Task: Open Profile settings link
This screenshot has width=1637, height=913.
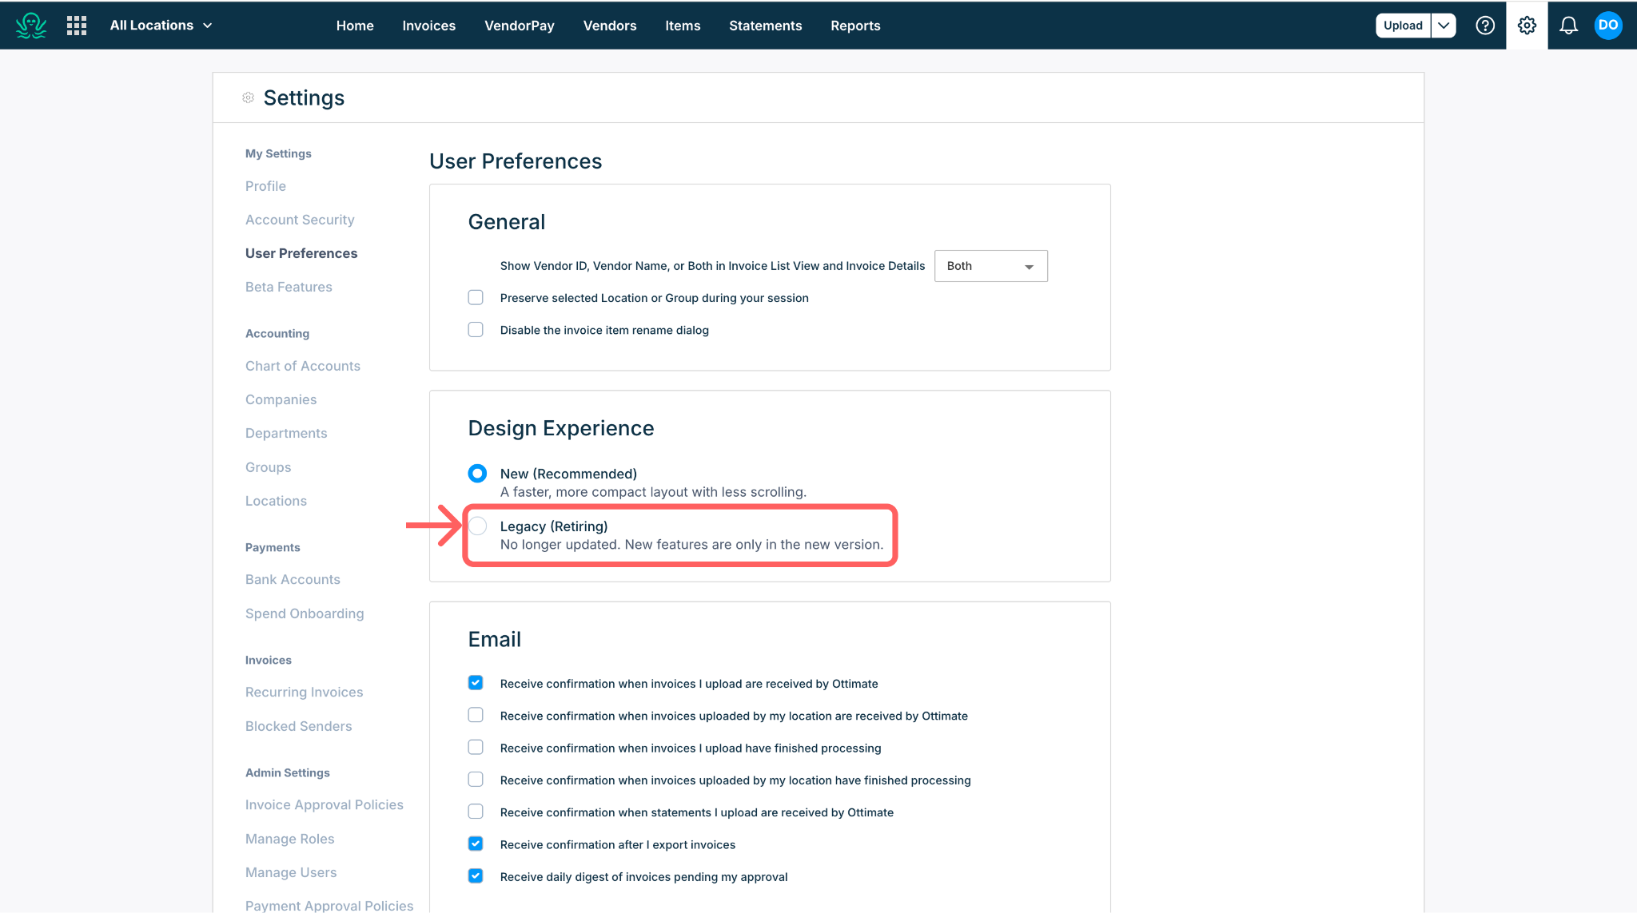Action: [265, 186]
